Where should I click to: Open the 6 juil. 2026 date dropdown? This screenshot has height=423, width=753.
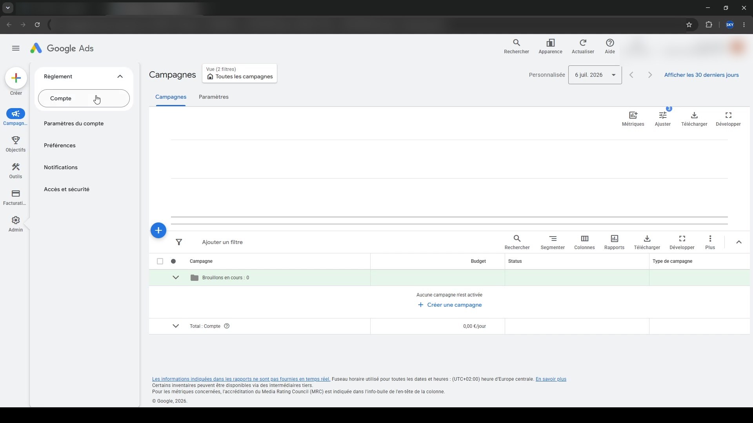(x=595, y=75)
